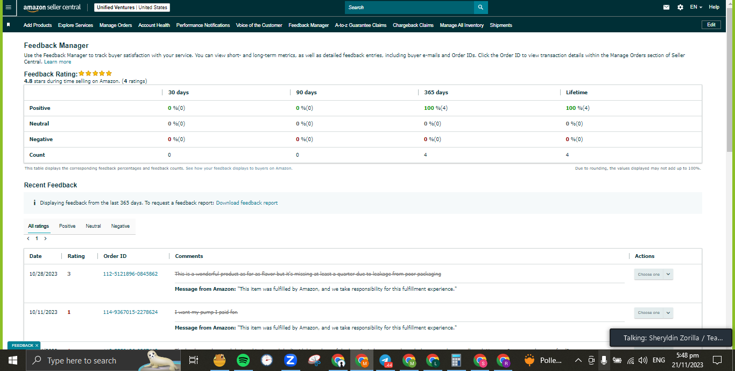Screen dimensions: 735x371
Task: Open Voice of the Customer
Action: 259,25
